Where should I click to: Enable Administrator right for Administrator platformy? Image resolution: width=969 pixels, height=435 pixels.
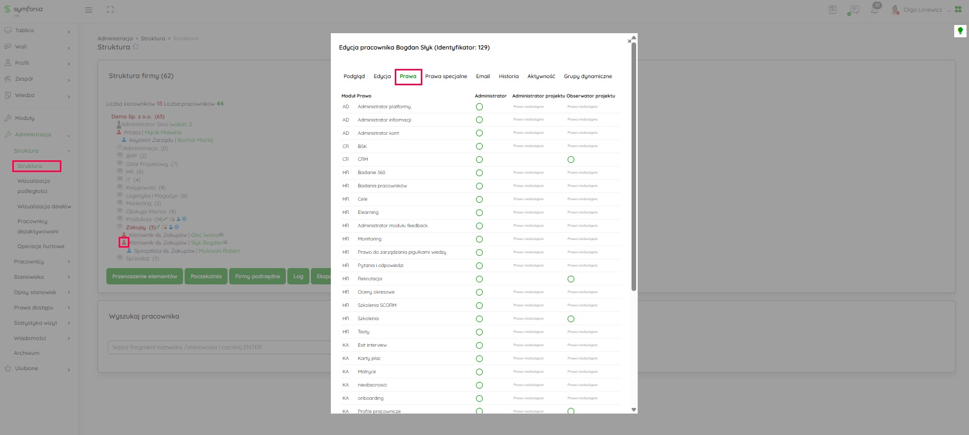tap(479, 107)
